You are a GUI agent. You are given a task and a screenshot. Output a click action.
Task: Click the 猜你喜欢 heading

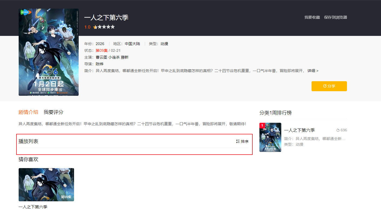[28, 159]
